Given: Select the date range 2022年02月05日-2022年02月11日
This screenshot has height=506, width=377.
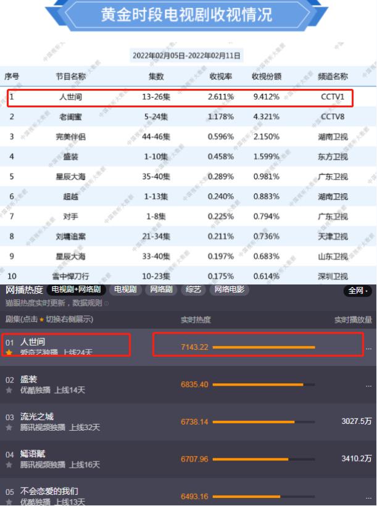Looking at the screenshot, I should [x=186, y=56].
